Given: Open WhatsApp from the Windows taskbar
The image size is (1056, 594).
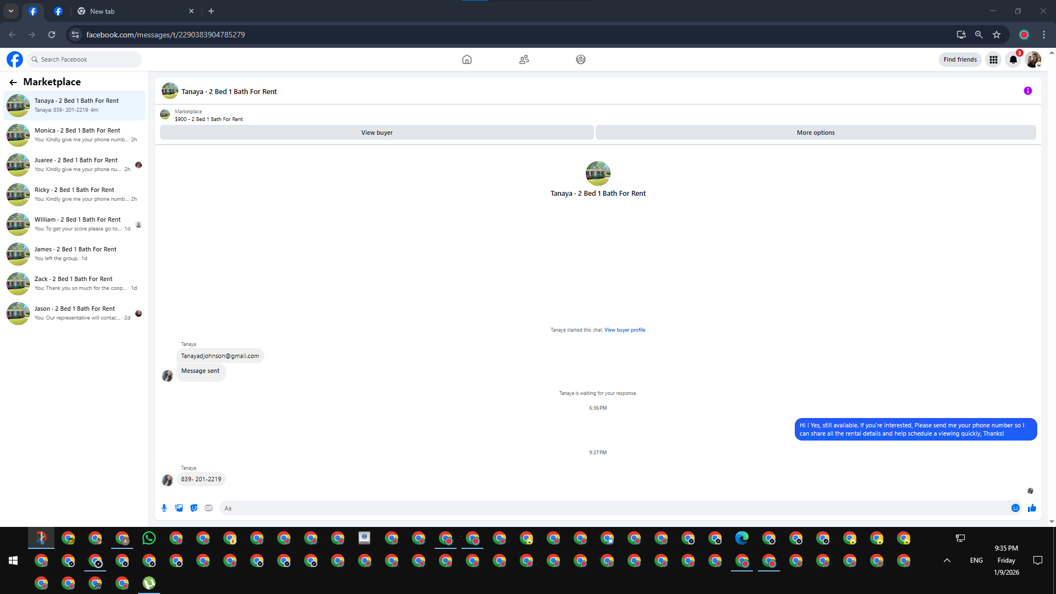Looking at the screenshot, I should [x=149, y=538].
